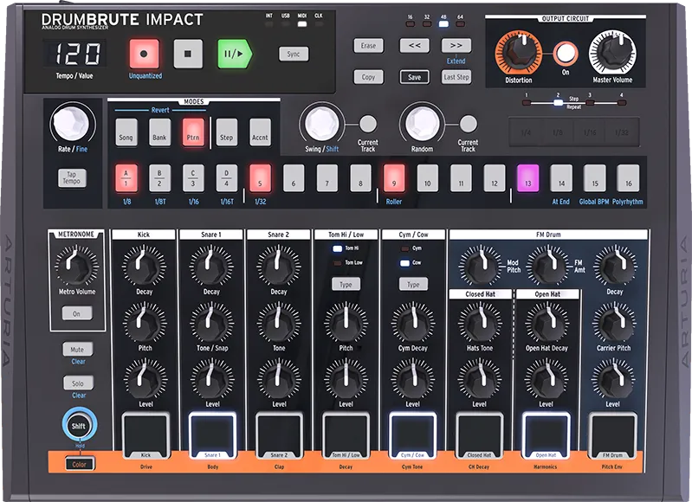Tap the Kick drum pad
Screen dimensions: 692x502
click(146, 435)
